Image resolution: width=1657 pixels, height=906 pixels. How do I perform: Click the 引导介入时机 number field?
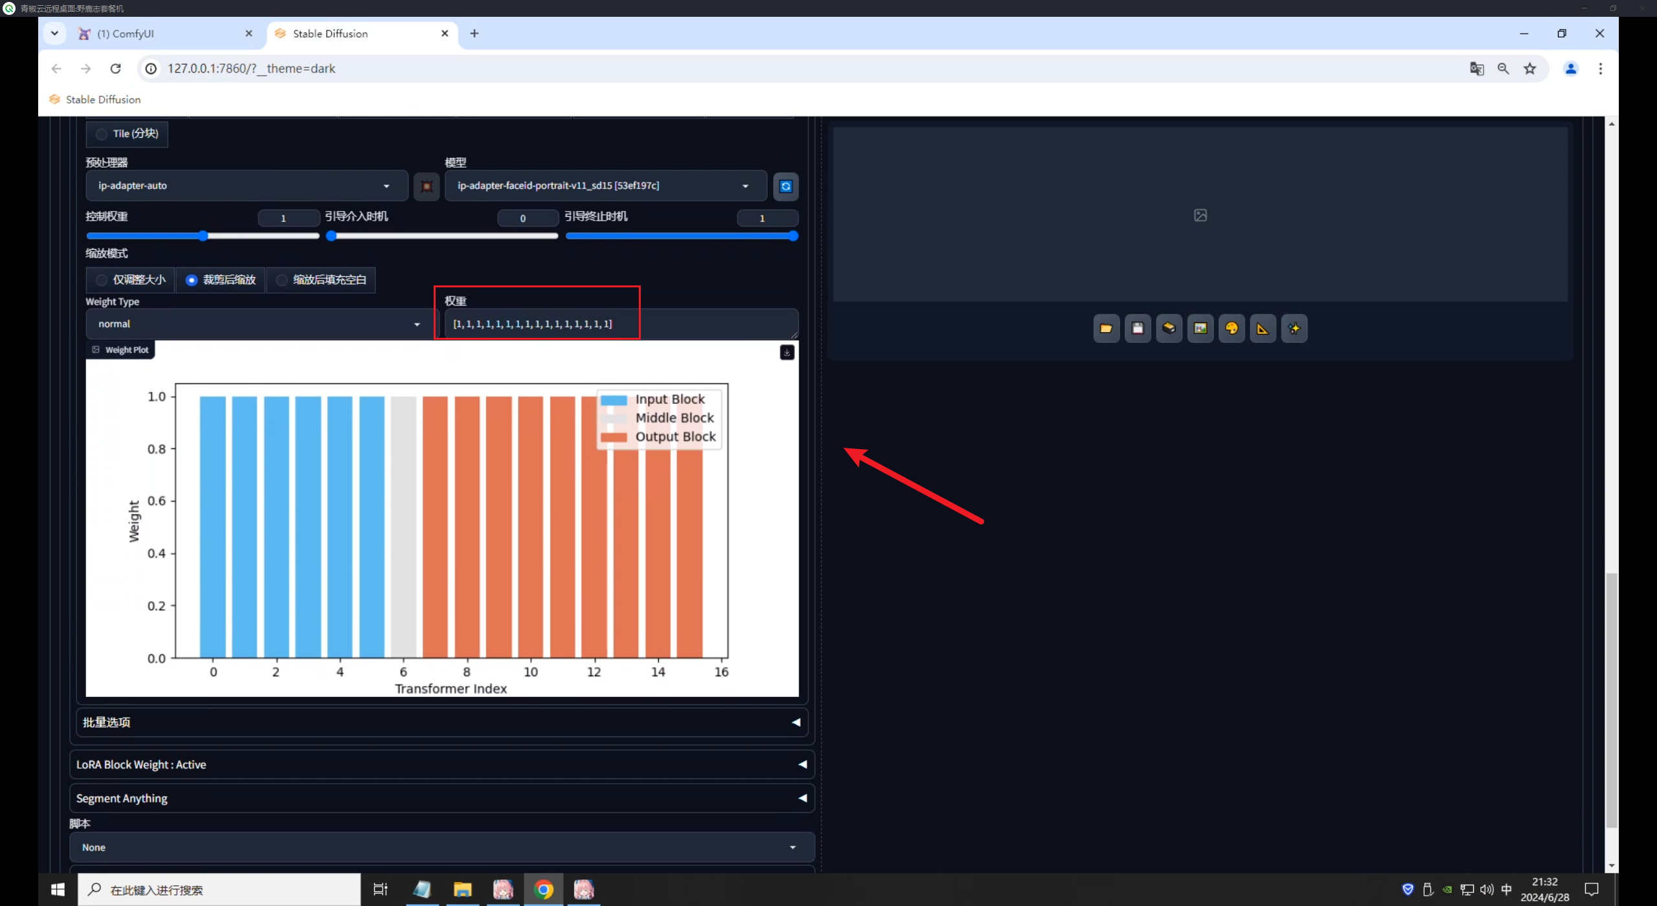pyautogui.click(x=528, y=219)
